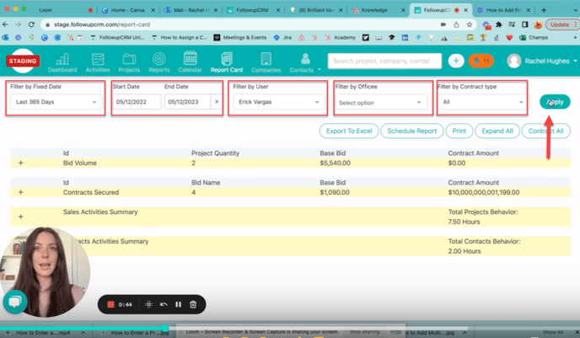Restart the Loom recording with undo arrow
Screen dimensions: 580x338
[164, 304]
